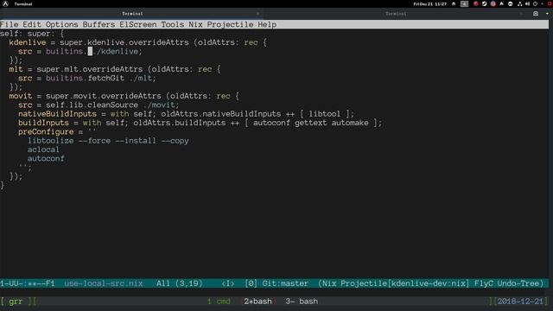Close the first Terminal tab
The image size is (553, 311).
[x=257, y=14]
